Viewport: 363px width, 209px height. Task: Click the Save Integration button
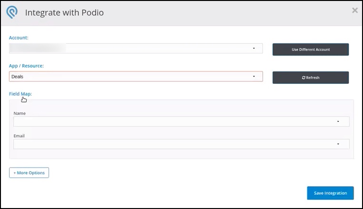(x=330, y=193)
